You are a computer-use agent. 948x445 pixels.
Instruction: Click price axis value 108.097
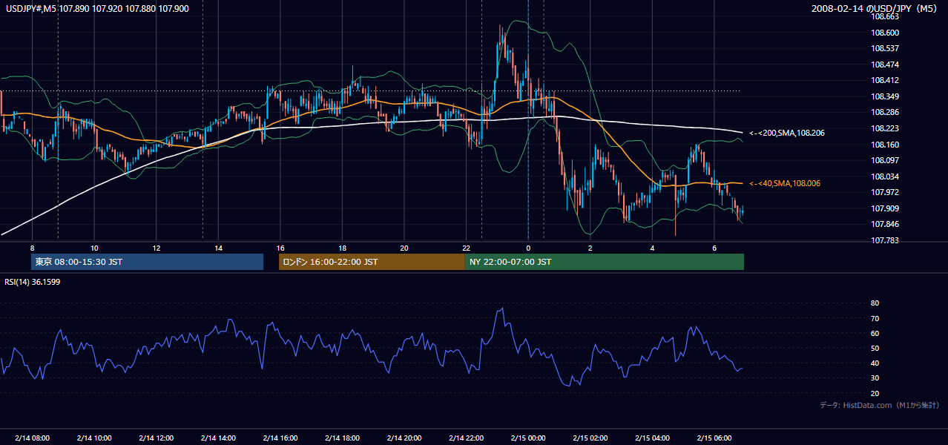pos(886,160)
